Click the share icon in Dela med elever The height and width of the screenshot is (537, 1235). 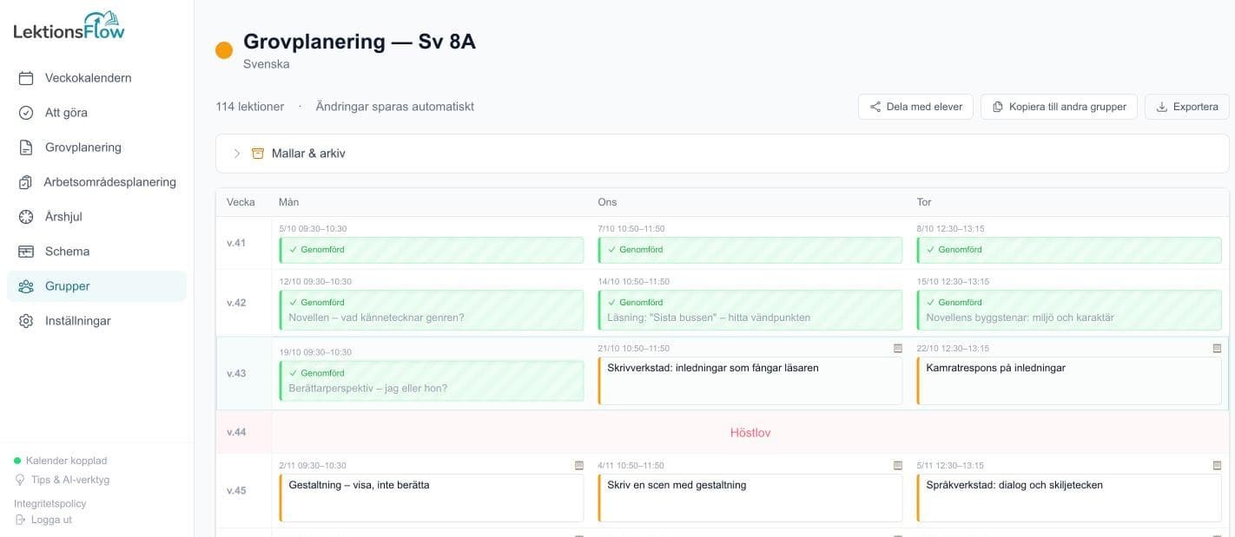(x=875, y=107)
